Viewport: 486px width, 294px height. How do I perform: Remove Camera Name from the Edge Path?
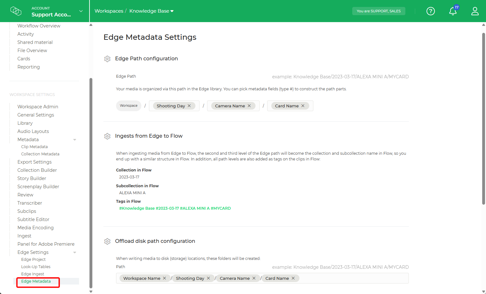coord(249,106)
